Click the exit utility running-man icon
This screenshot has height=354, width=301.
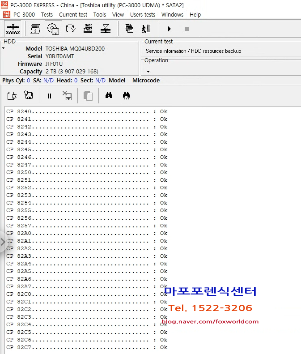pos(146,29)
